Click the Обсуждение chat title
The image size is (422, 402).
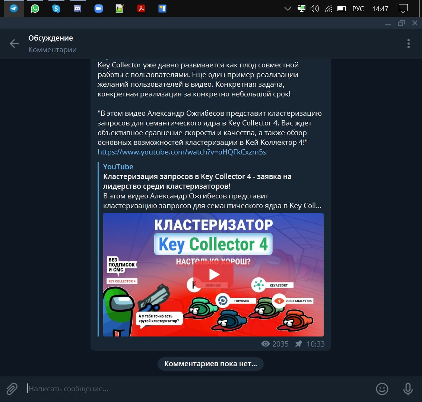(51, 38)
